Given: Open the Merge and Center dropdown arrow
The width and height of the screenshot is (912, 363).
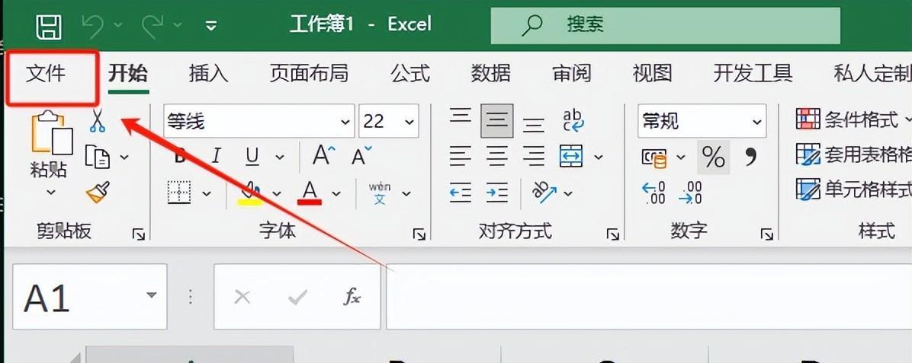Looking at the screenshot, I should tap(599, 157).
